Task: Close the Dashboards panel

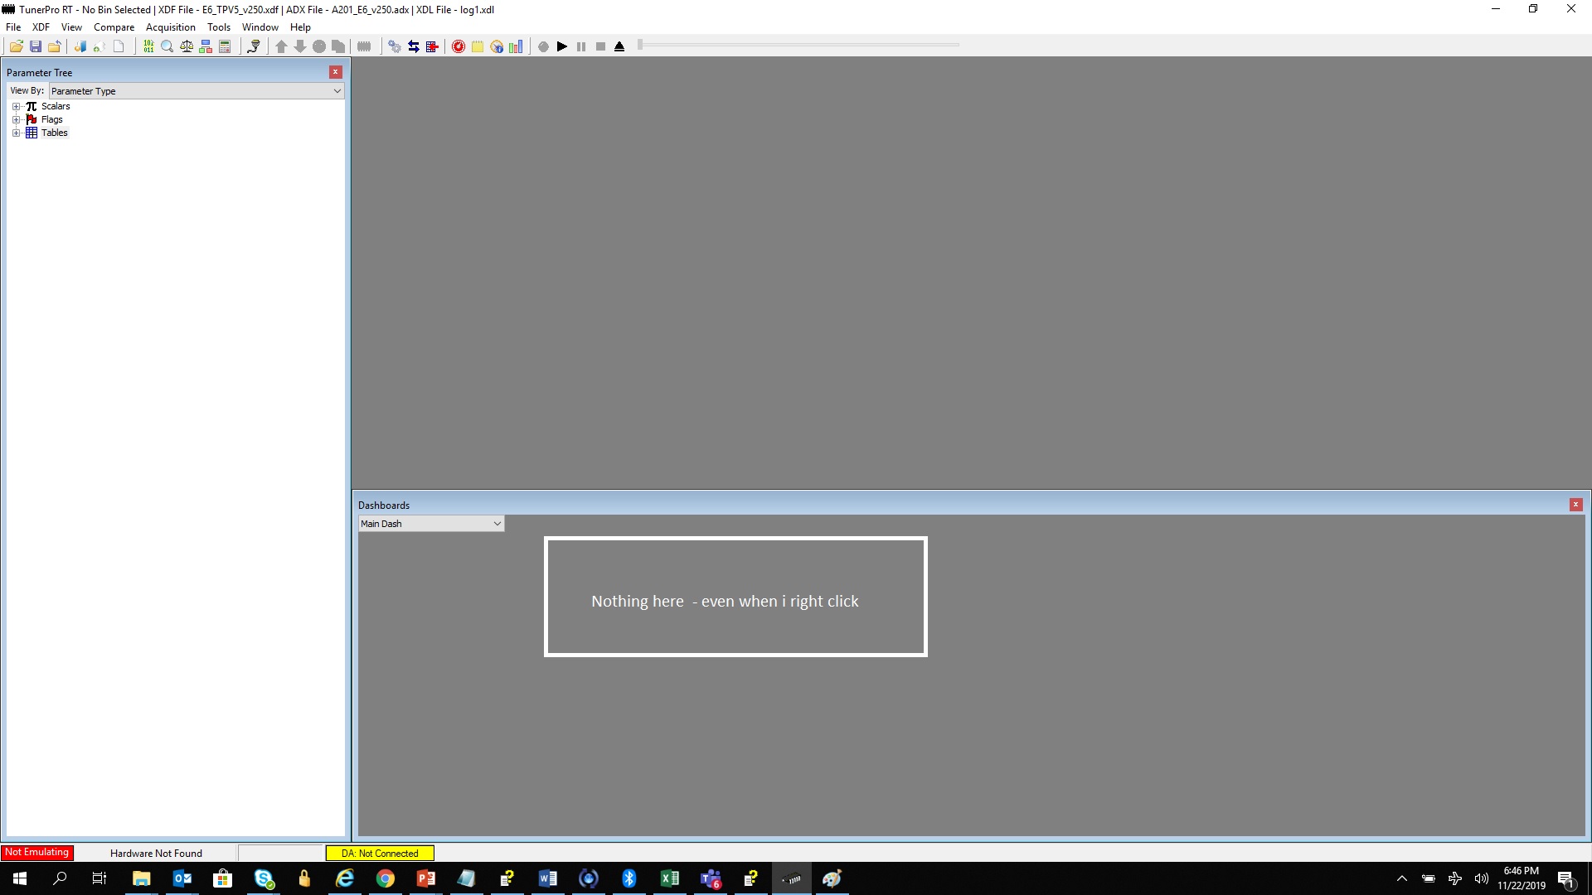Action: pos(1575,505)
